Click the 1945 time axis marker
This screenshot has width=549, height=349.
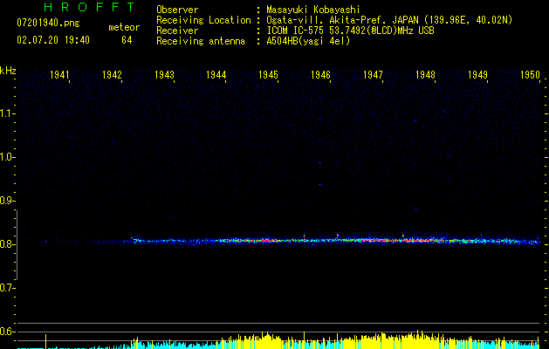click(x=268, y=74)
